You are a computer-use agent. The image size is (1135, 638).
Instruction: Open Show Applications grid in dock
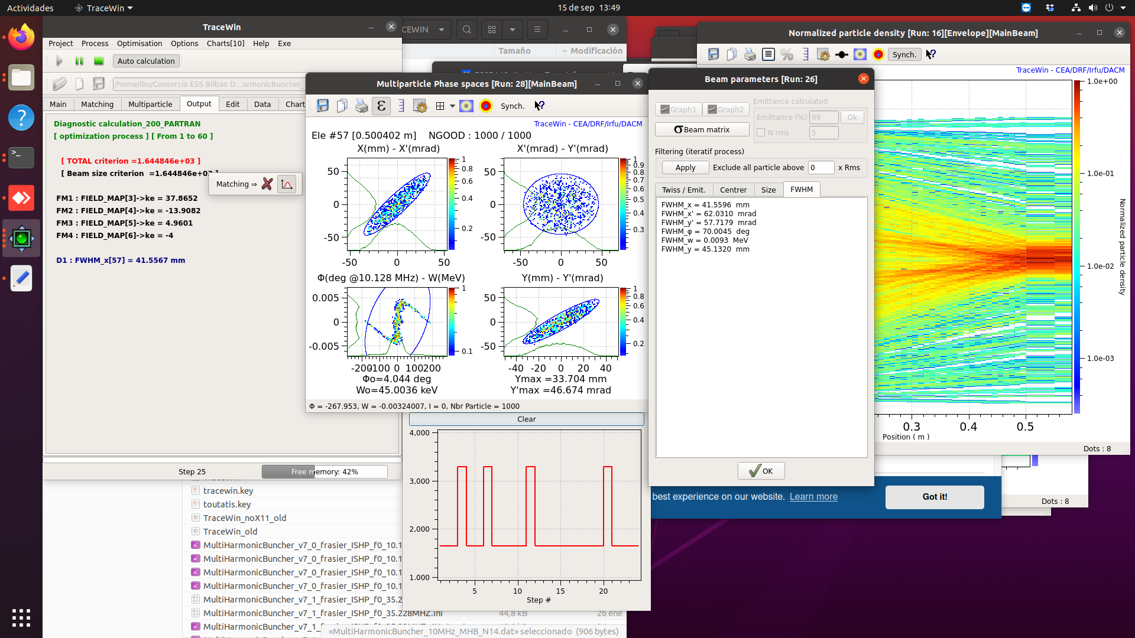point(21,618)
